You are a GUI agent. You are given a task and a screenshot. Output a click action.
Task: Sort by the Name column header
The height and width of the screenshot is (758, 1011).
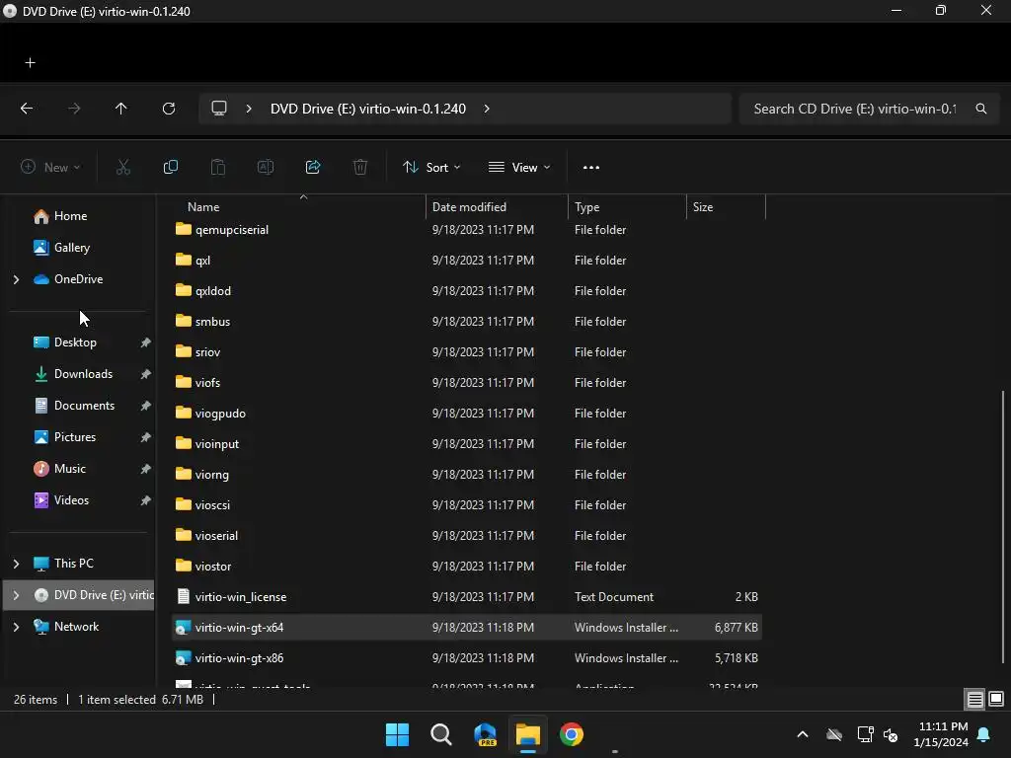(x=203, y=207)
